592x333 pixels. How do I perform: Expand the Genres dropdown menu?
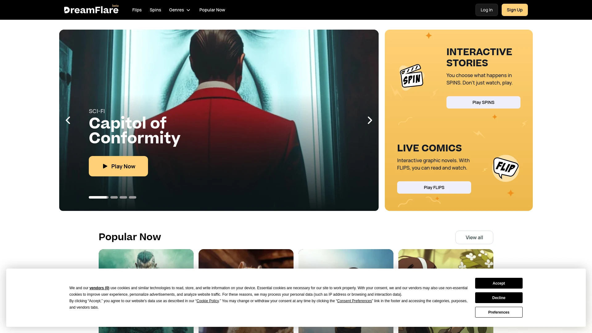click(x=180, y=10)
